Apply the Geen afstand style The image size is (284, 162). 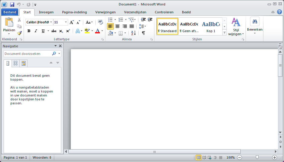189,26
